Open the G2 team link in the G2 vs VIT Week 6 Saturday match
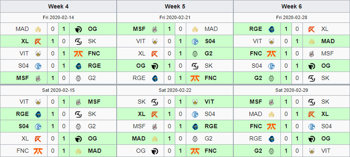Image resolution: width=350 pixels, height=157 pixels. (258, 151)
